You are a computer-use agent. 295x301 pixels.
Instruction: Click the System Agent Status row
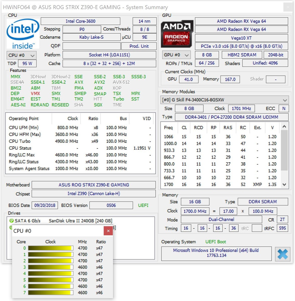[80, 169]
